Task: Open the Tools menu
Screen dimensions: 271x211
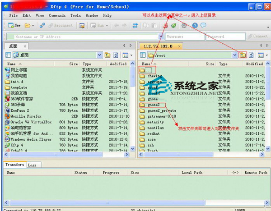Action: 75,15
